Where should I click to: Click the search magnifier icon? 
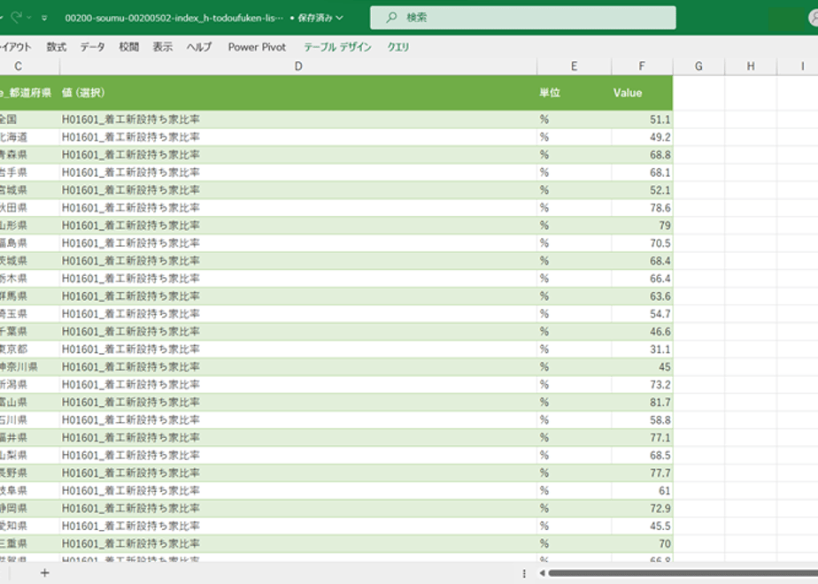click(x=391, y=18)
